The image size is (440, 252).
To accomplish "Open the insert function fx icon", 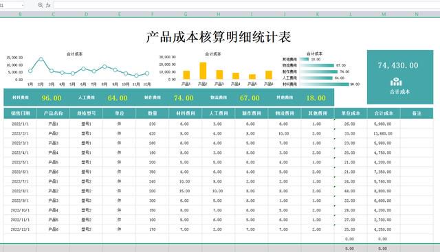I will 48,5.
